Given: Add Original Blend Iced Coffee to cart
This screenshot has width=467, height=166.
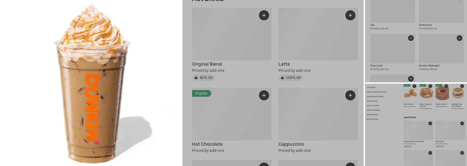Looking at the screenshot, I should pos(430,124).
